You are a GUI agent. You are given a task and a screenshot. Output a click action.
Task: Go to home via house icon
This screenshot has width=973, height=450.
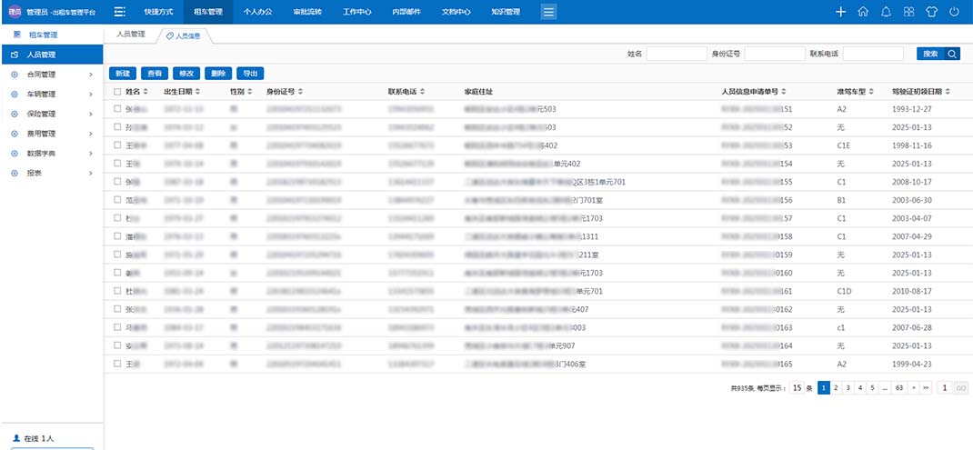tap(863, 12)
